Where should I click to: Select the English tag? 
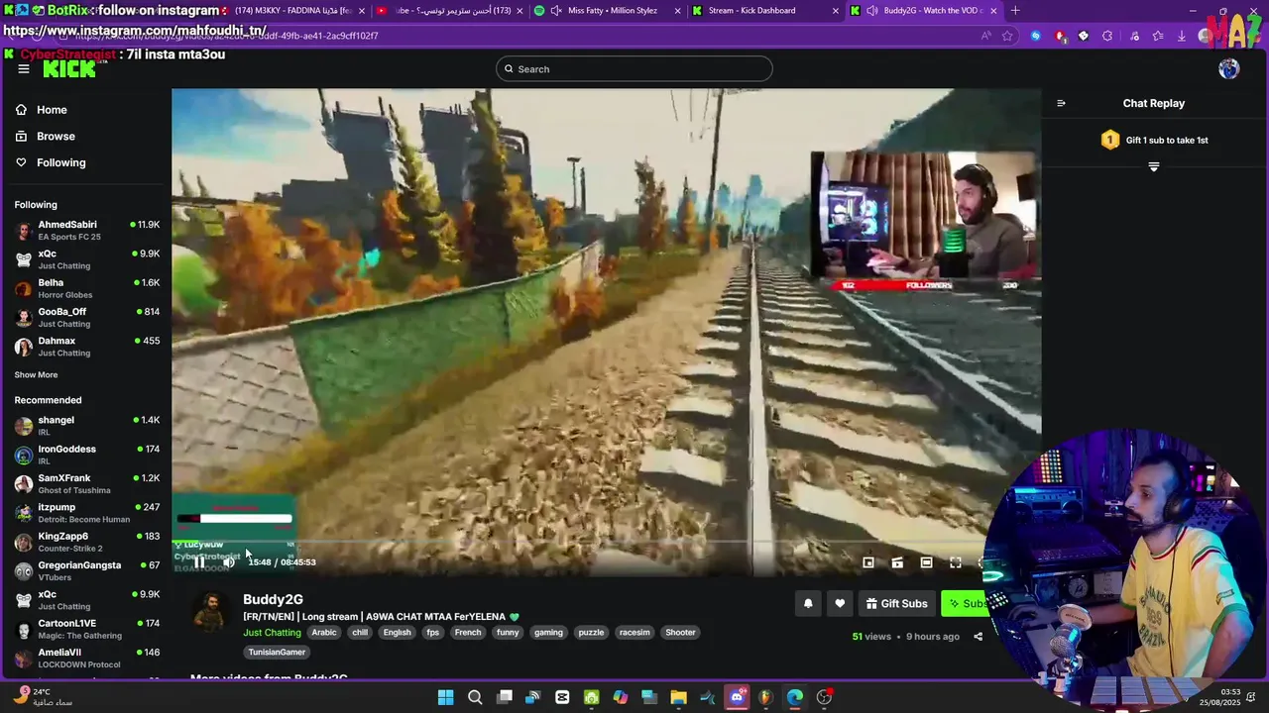[397, 633]
